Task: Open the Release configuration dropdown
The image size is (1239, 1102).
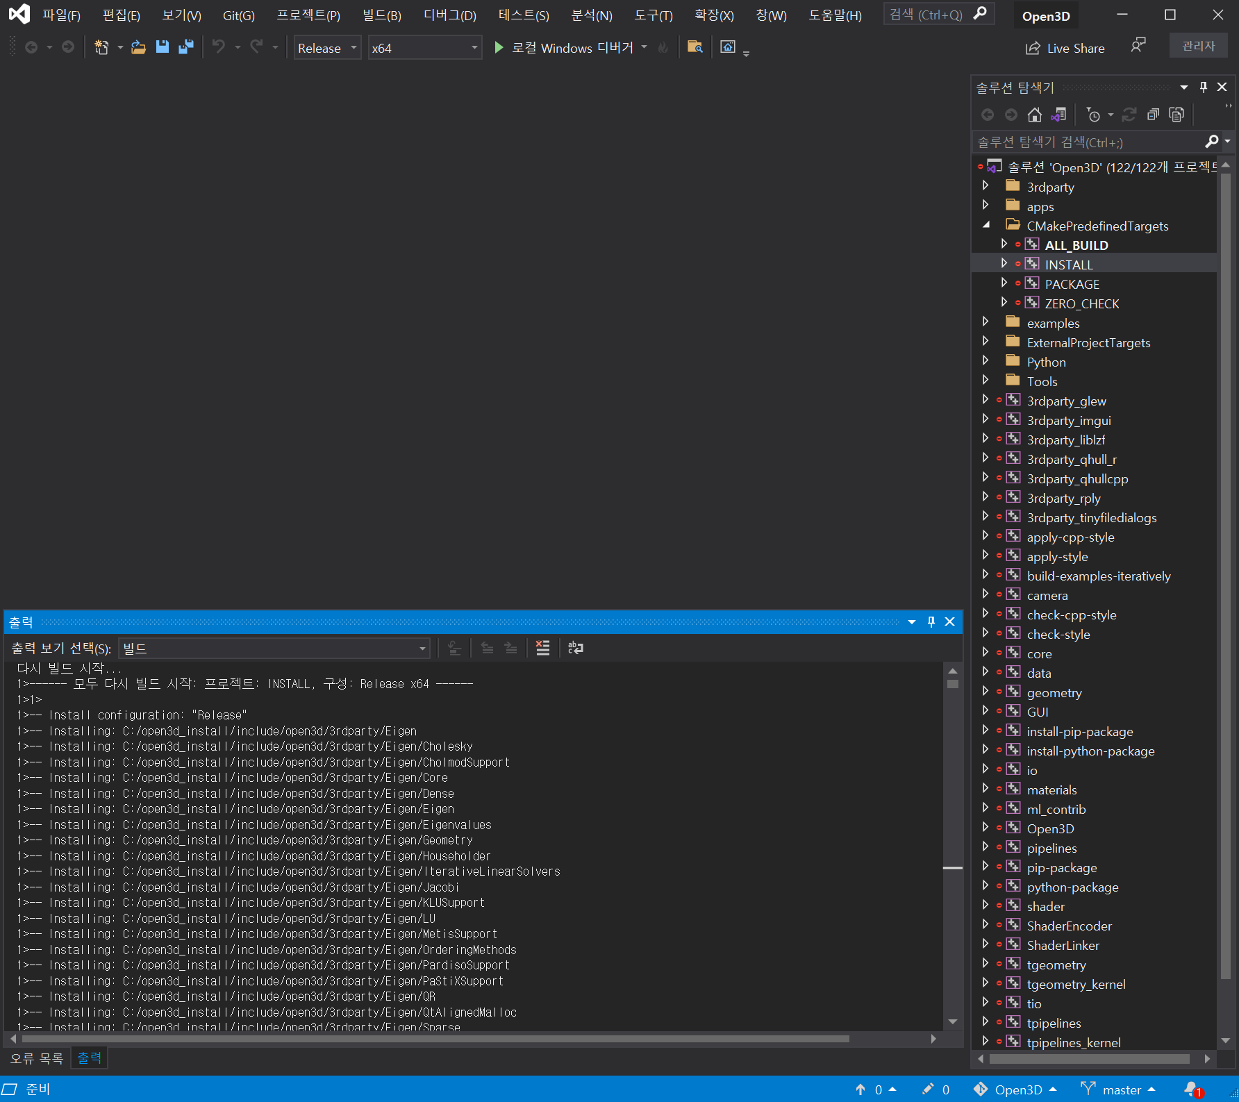Action: pos(327,47)
